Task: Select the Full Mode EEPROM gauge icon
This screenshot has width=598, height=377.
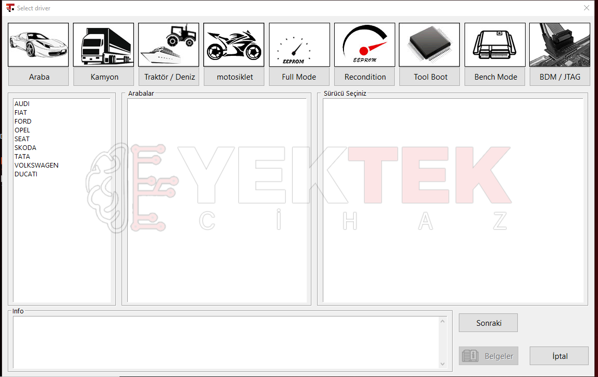Action: pos(300,44)
